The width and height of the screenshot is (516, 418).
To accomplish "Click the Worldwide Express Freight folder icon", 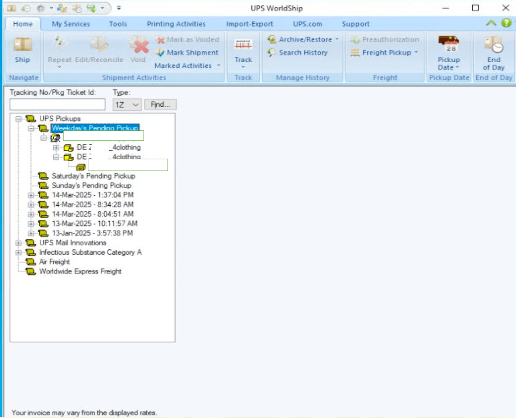I will click(30, 272).
